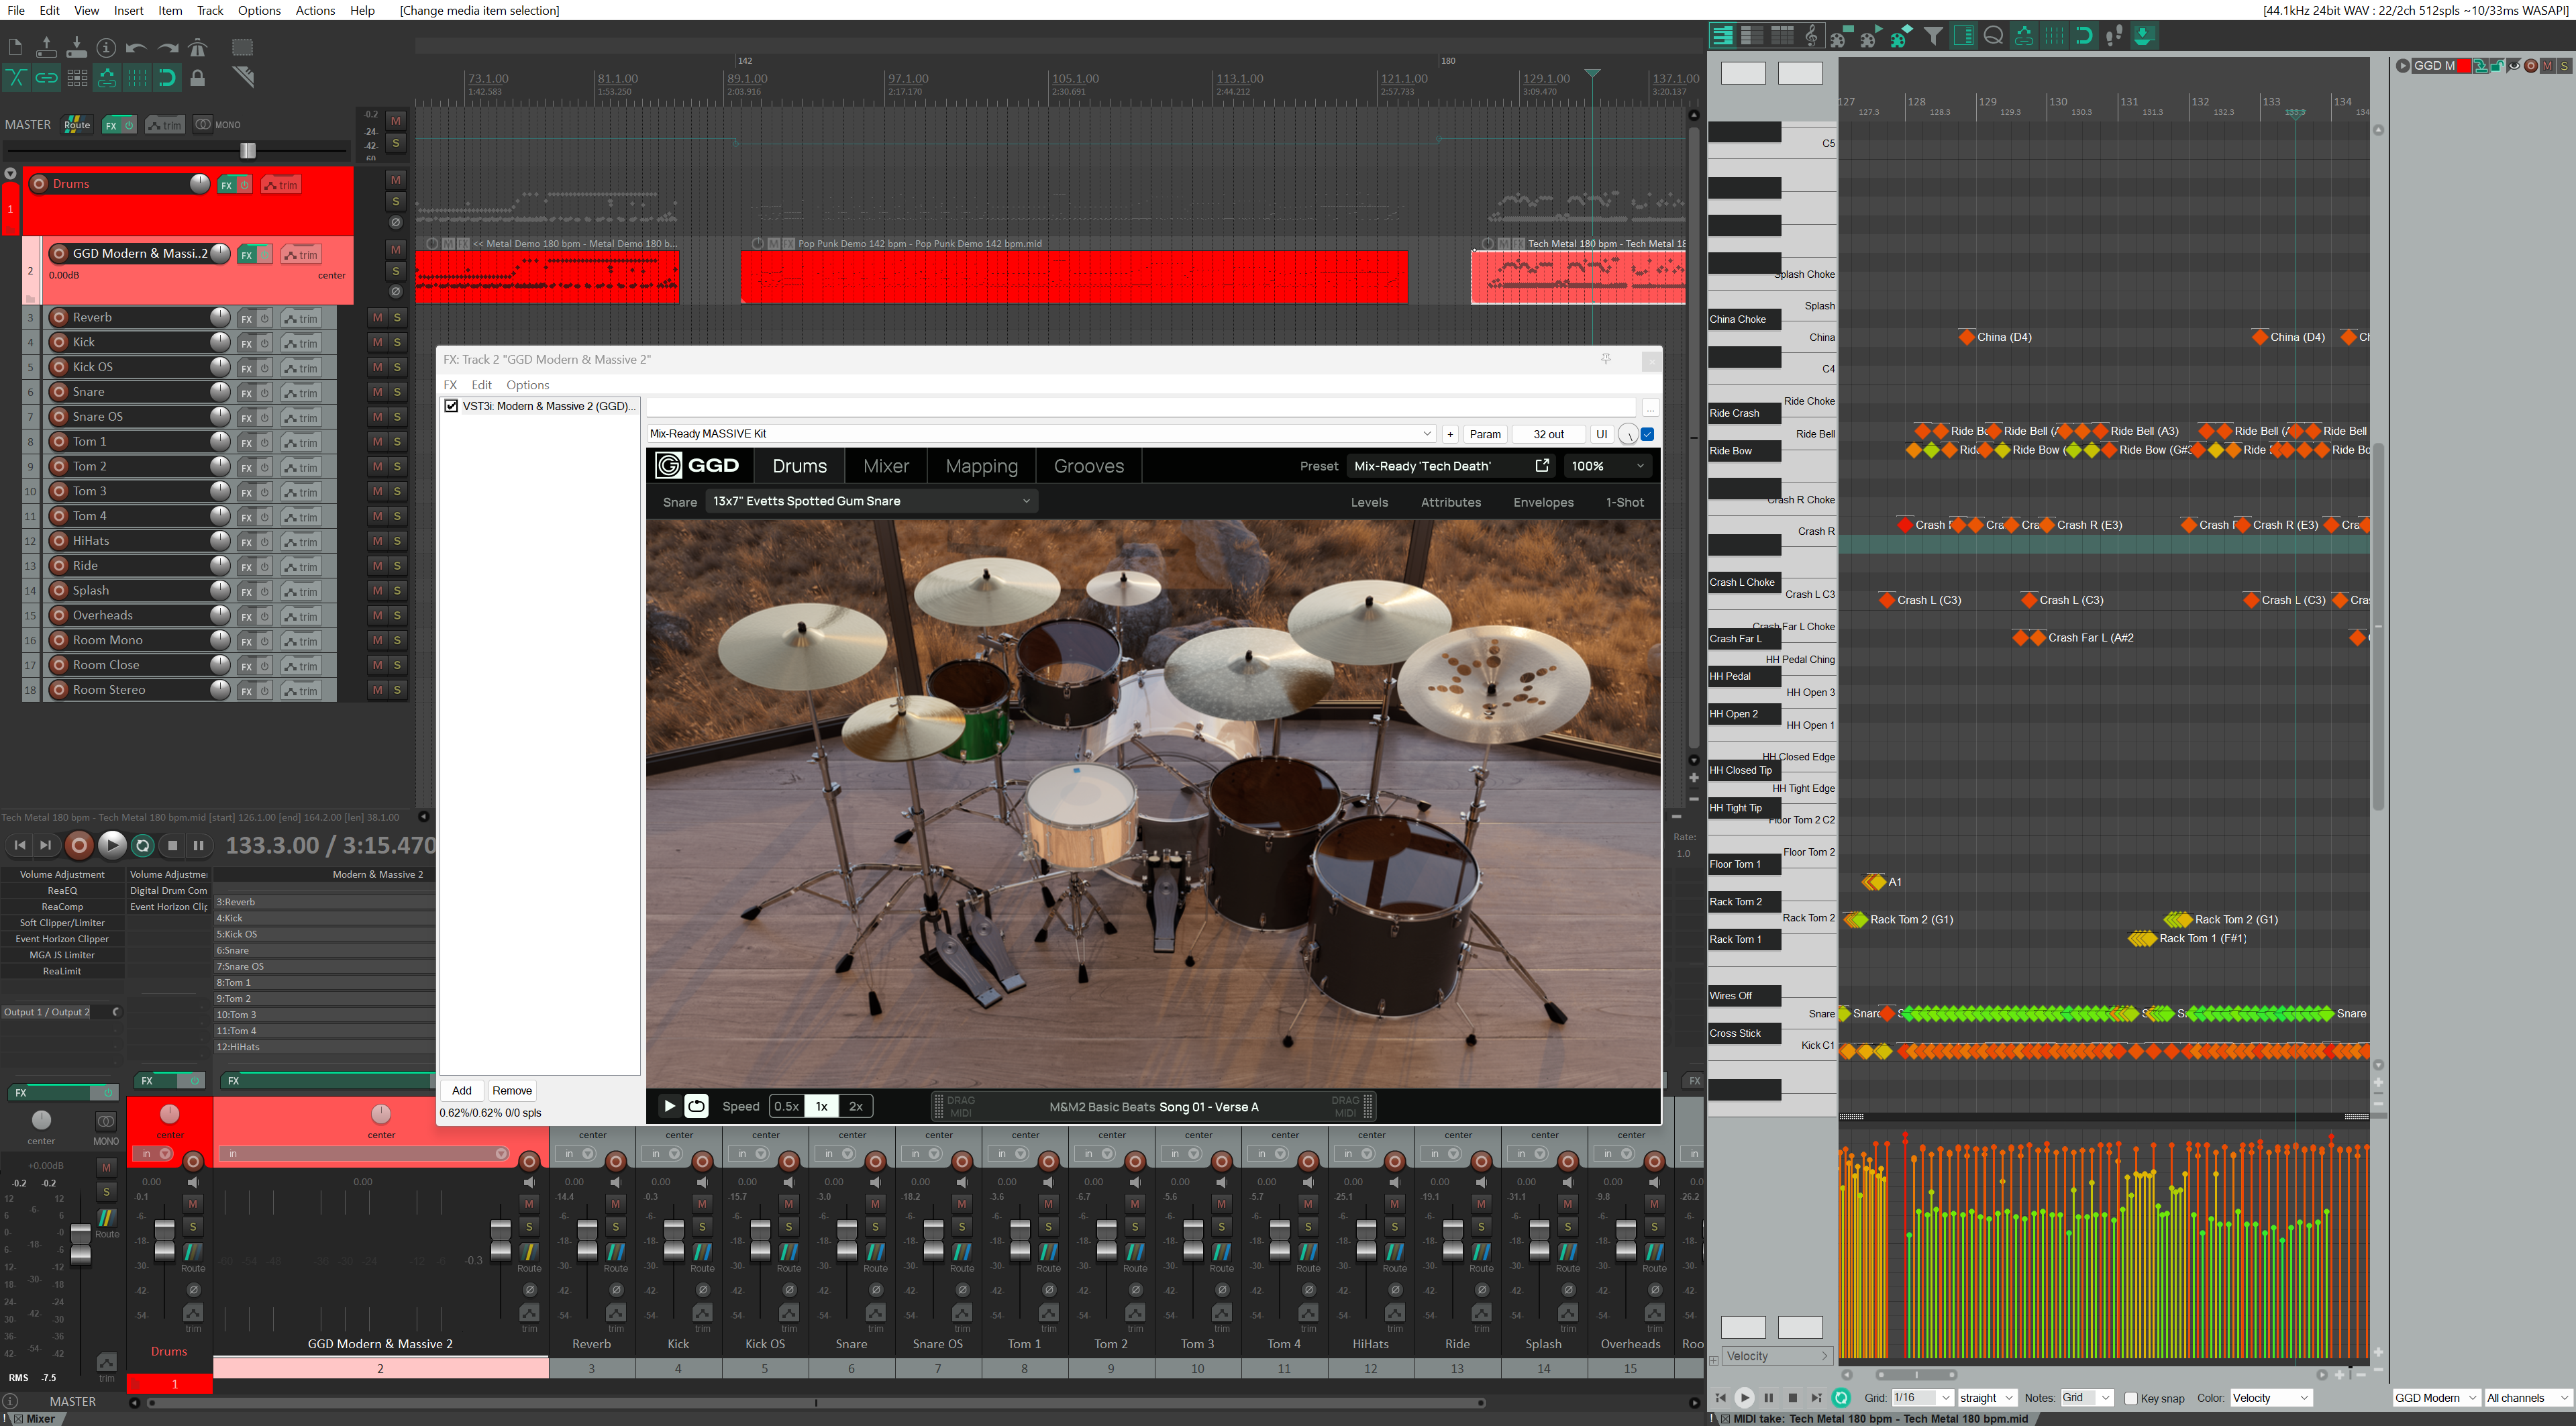Viewport: 2576px width, 1426px height.
Task: Switch MIDI editor to notation clef view
Action: point(1812,36)
